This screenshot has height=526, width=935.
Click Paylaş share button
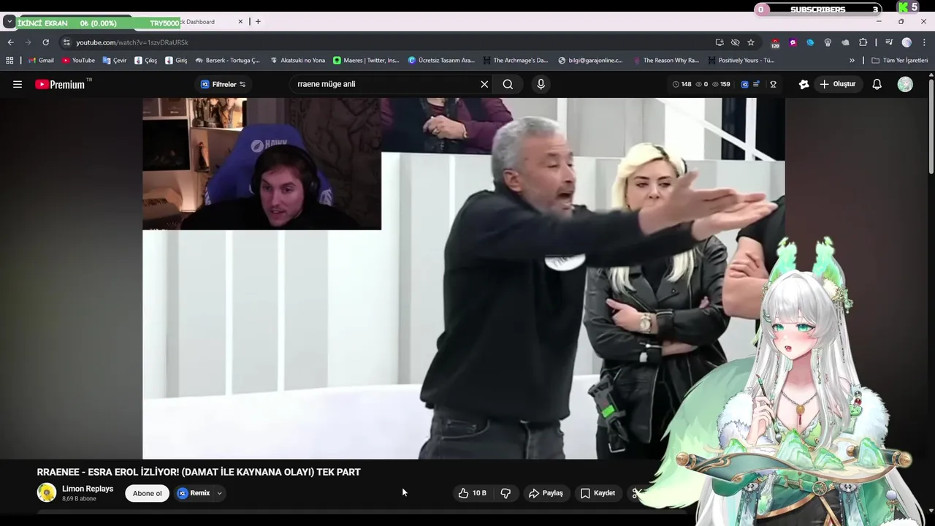pyautogui.click(x=546, y=493)
